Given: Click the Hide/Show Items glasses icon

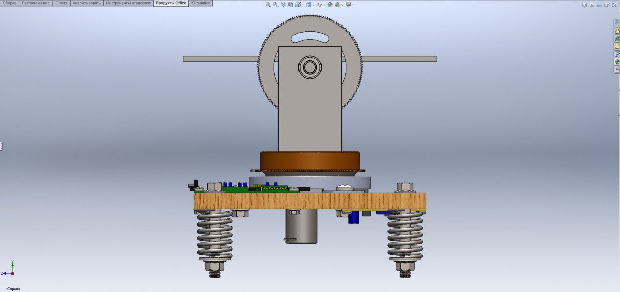Looking at the screenshot, I should [x=319, y=5].
